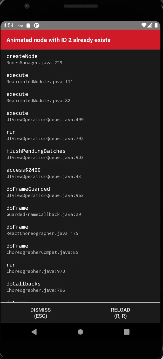The width and height of the screenshot is (163, 359).
Task: Reload the app with RELOAD button
Action: (x=120, y=313)
